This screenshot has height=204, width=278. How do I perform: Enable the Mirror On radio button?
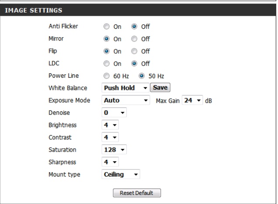106,39
